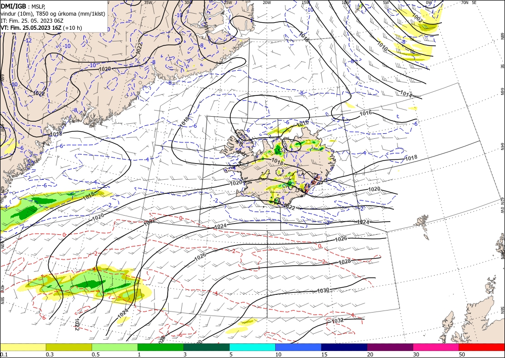Click the 'DMI/IGB : MSLP,' title text

[x=23, y=6]
